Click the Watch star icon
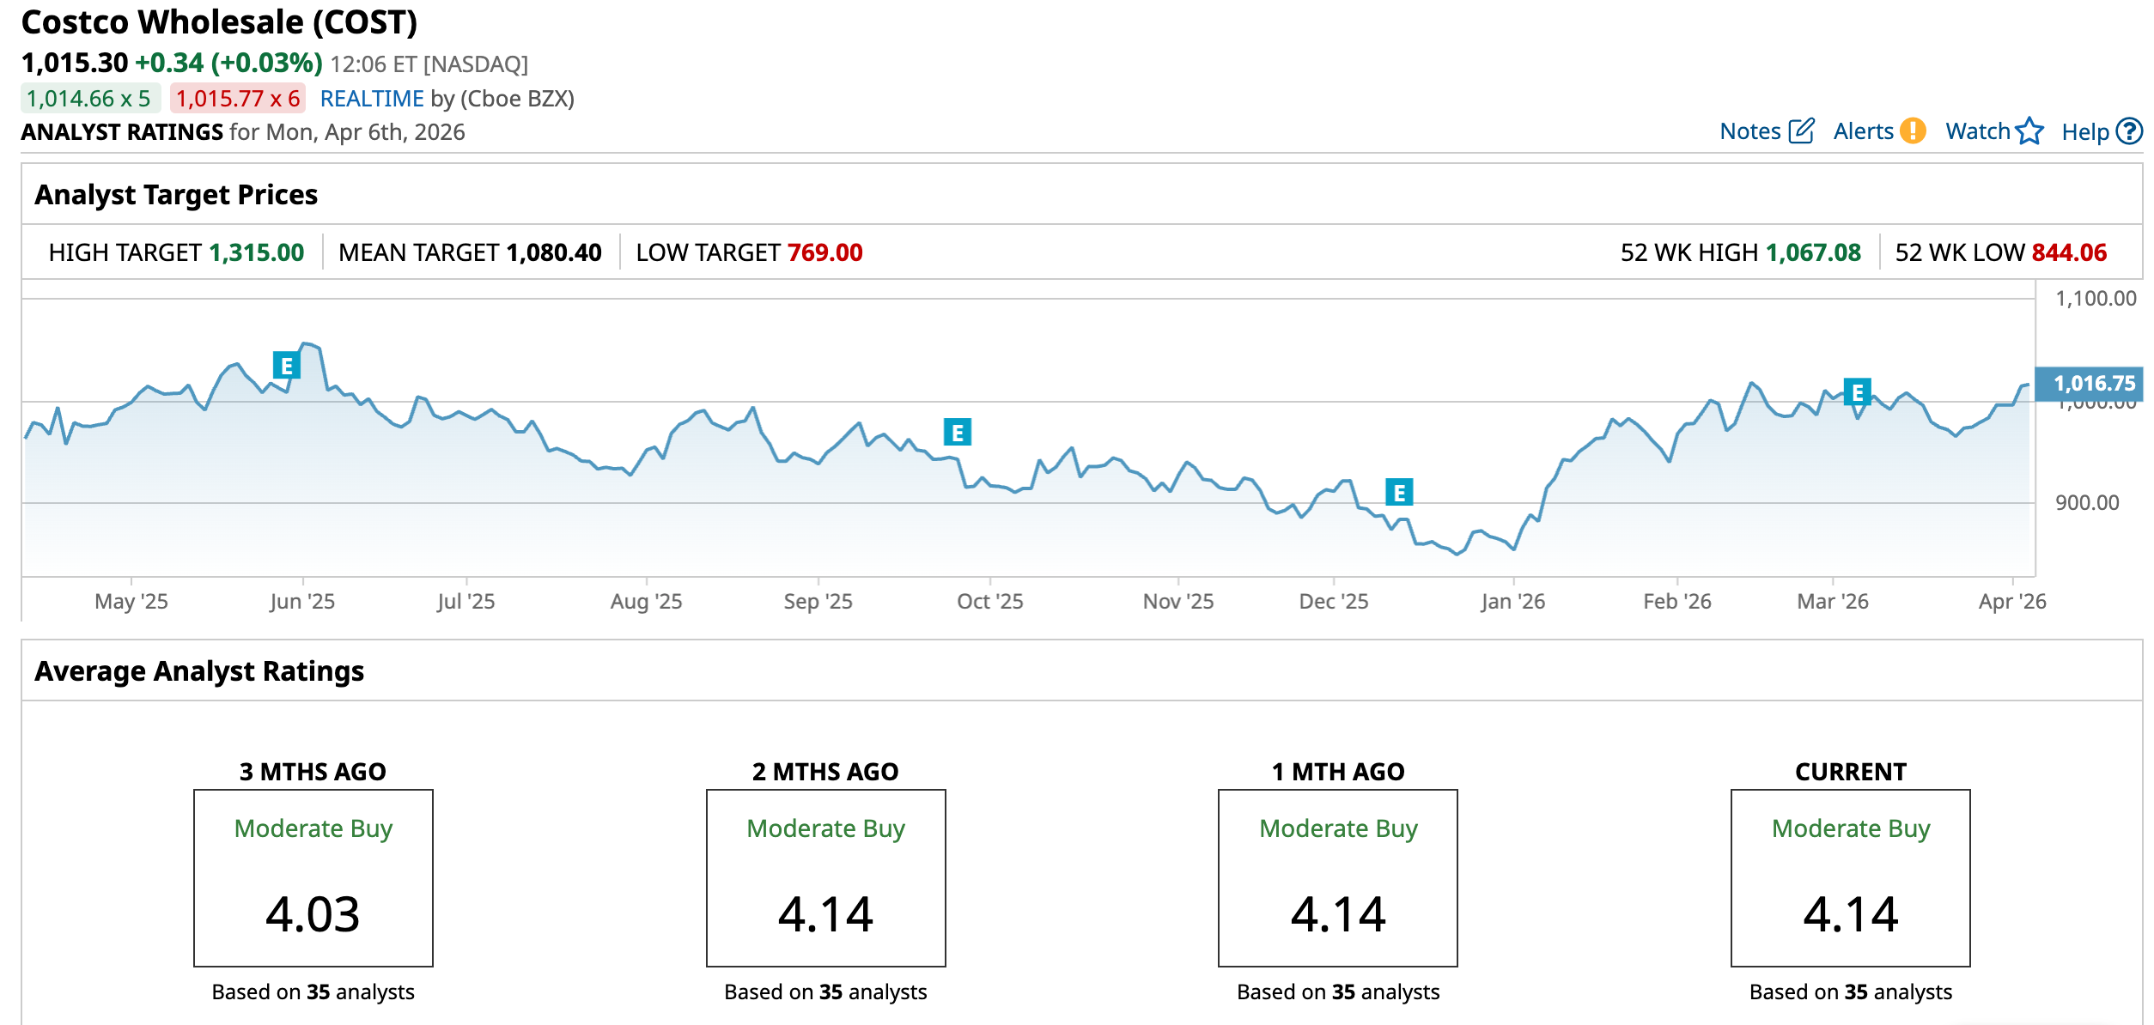The width and height of the screenshot is (2154, 1025). [x=2029, y=131]
